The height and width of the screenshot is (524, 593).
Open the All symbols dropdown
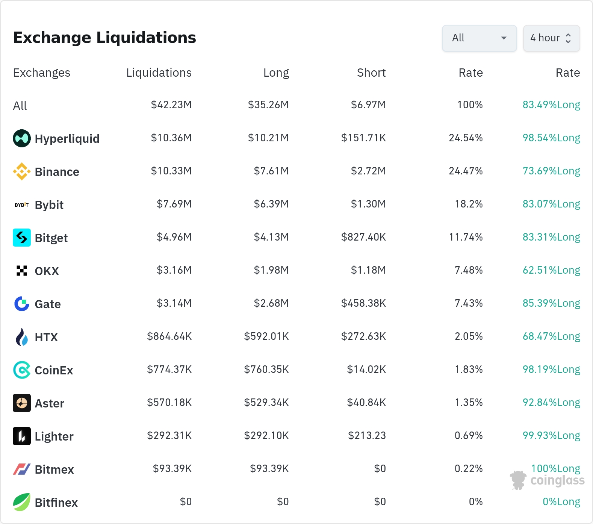(x=479, y=38)
